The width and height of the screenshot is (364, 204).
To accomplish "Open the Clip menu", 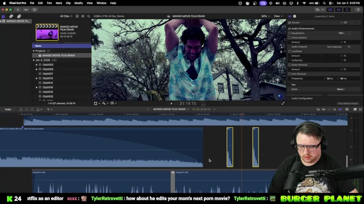I will (68, 3).
